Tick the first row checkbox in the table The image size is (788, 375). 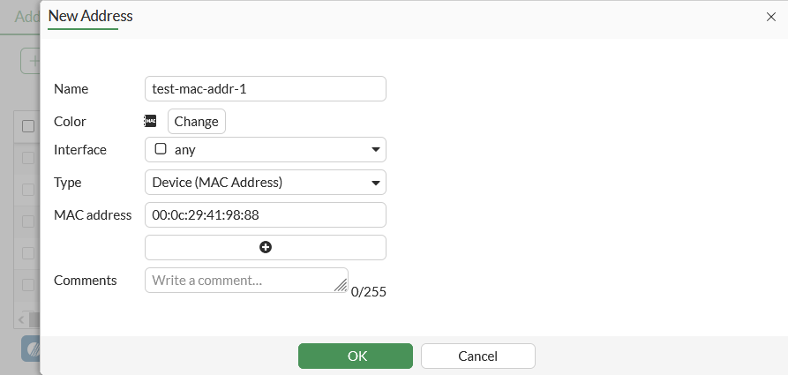[x=28, y=158]
